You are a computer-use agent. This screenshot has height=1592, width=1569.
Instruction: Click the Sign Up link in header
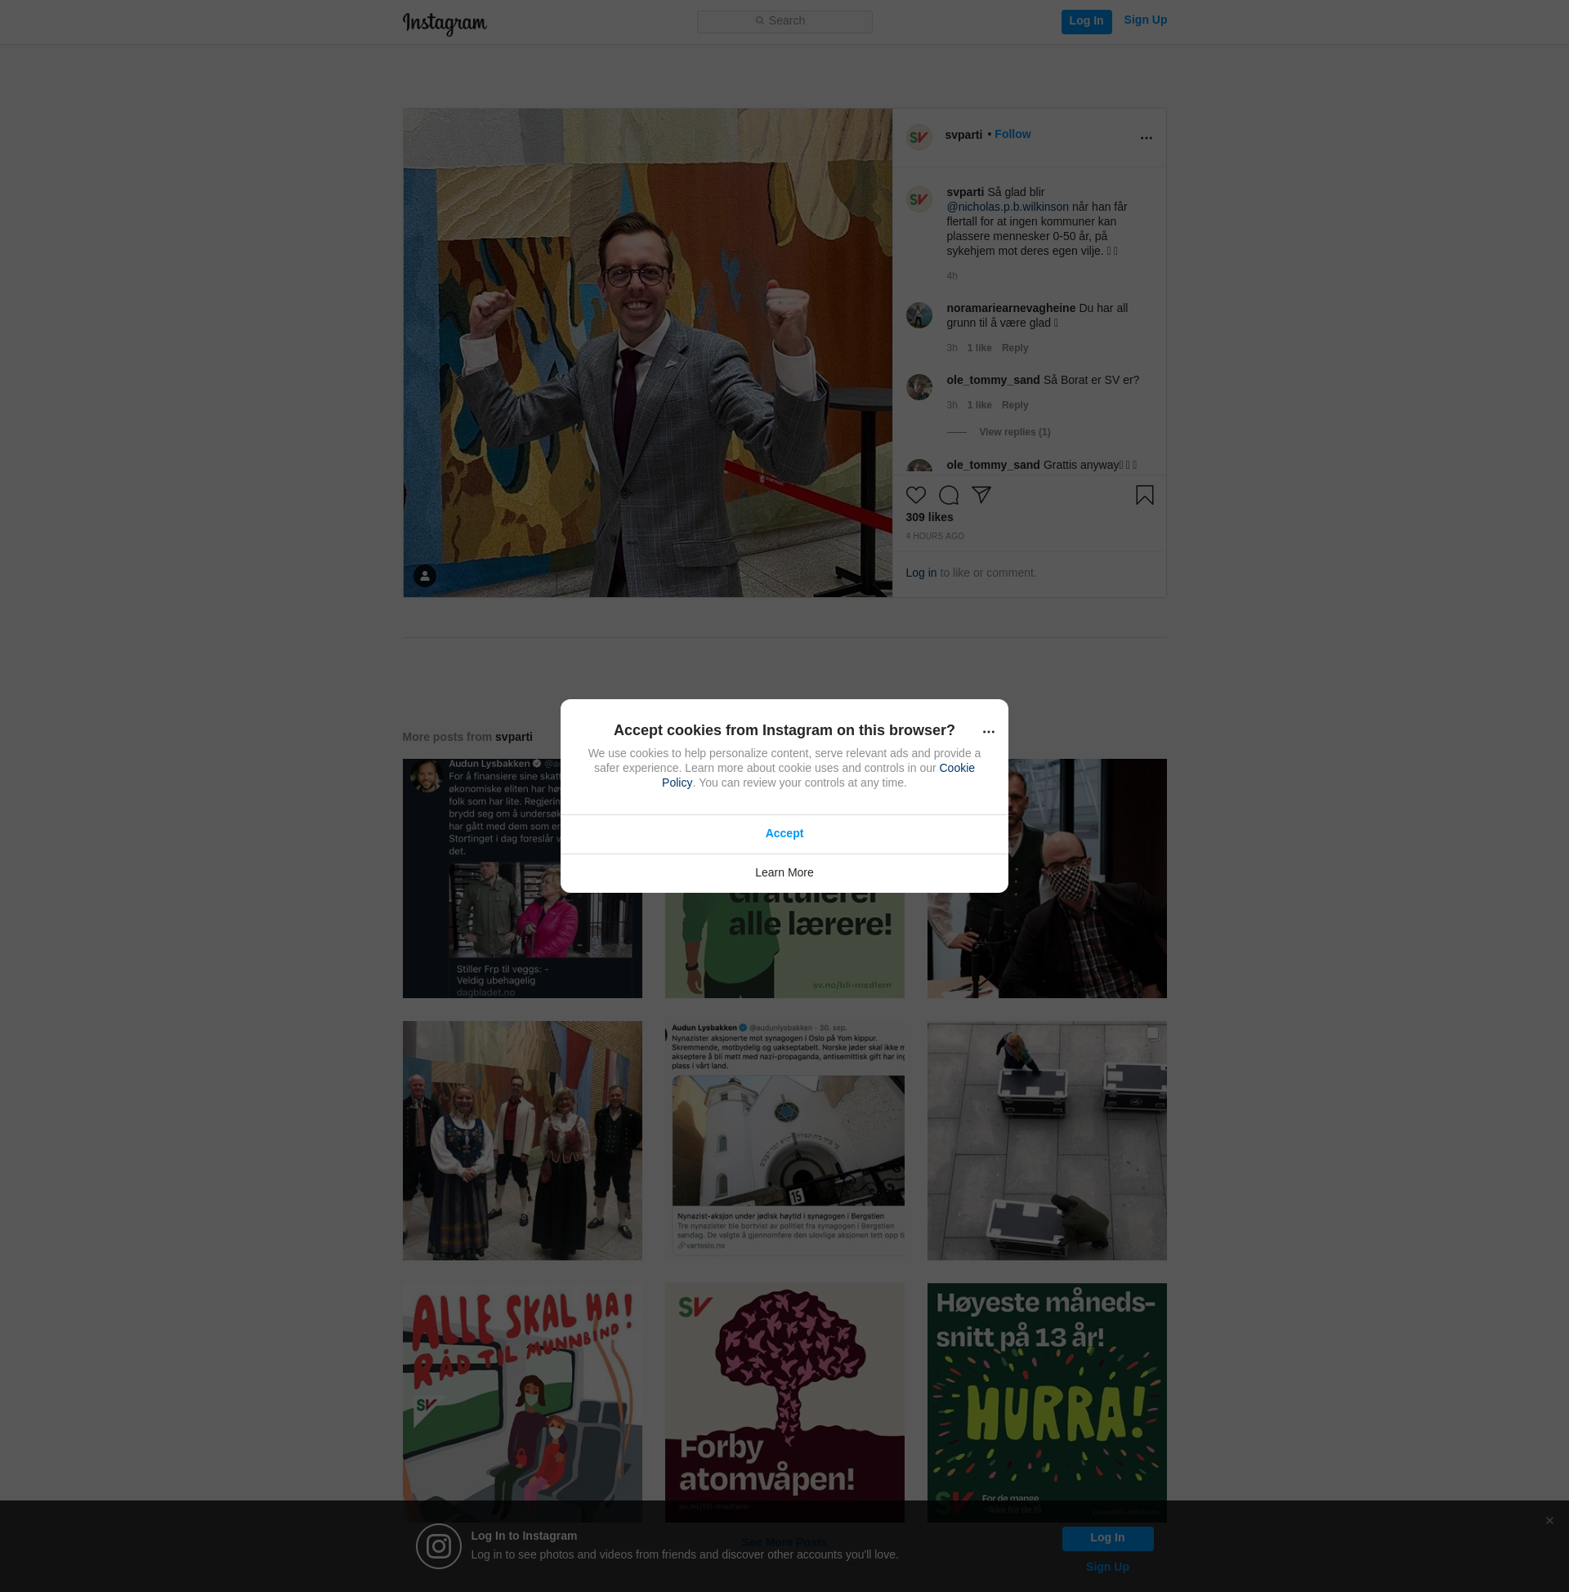tap(1145, 20)
